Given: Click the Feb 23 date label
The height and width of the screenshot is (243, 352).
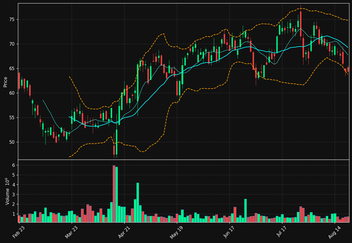Looking at the screenshot, I should point(18,232).
